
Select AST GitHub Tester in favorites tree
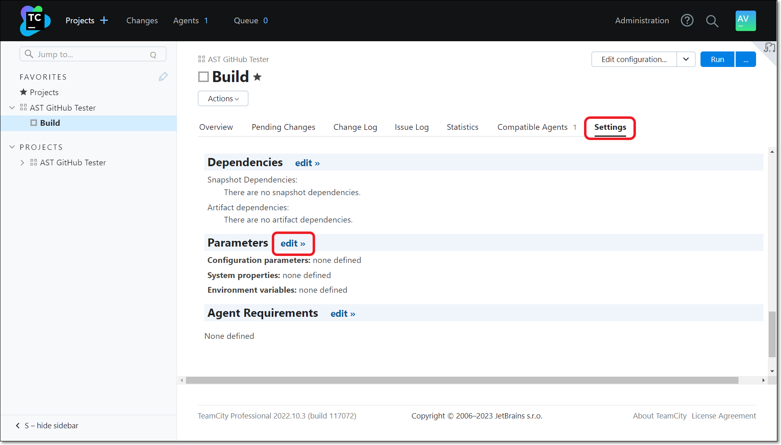(63, 108)
